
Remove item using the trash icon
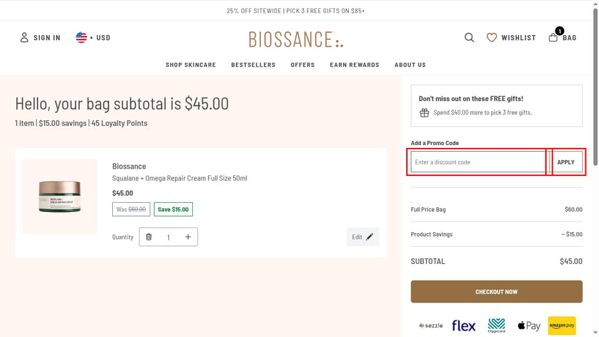tap(149, 237)
